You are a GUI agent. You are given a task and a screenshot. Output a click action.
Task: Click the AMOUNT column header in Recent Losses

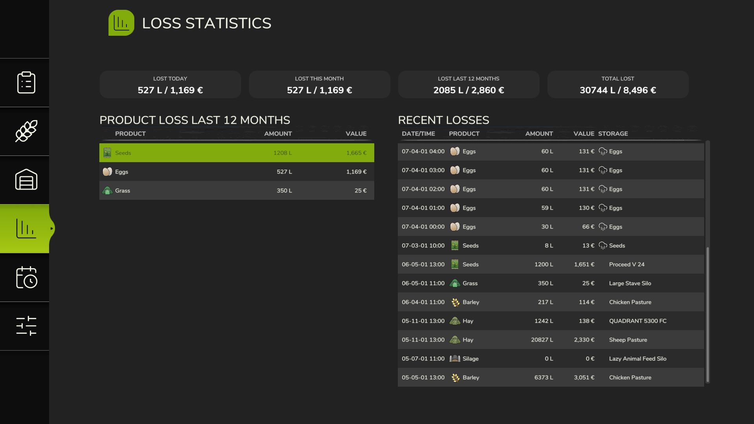tap(539, 133)
